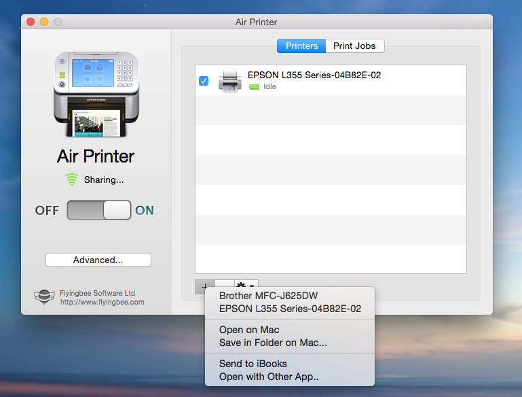Select Save in Folder on Mac
This screenshot has height=397, width=522.
(x=290, y=343)
